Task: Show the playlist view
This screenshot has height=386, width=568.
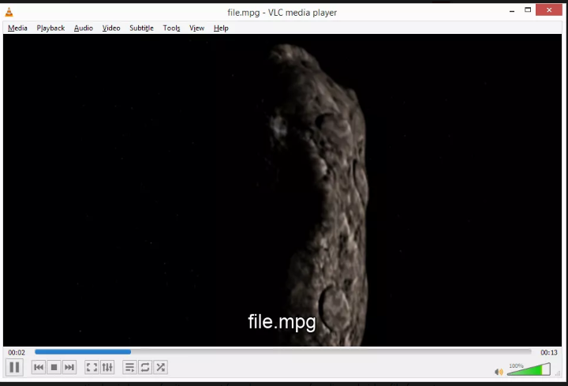Action: [129, 368]
